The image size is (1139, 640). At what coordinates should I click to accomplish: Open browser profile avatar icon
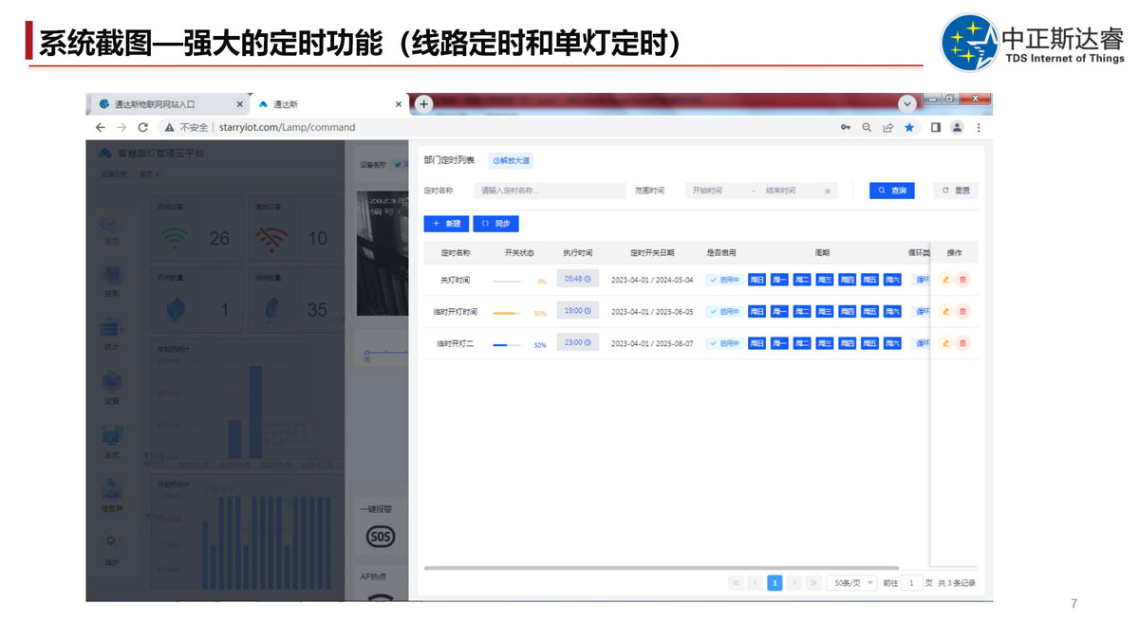click(957, 127)
